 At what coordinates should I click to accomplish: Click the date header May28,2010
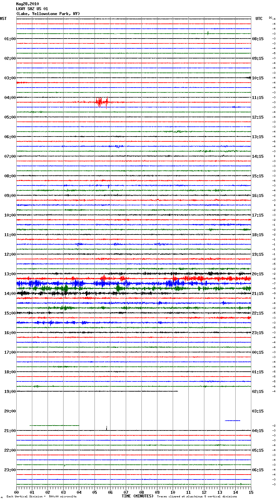coord(27,4)
